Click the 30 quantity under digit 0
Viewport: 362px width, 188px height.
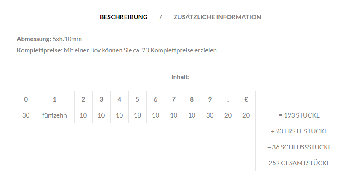26,115
